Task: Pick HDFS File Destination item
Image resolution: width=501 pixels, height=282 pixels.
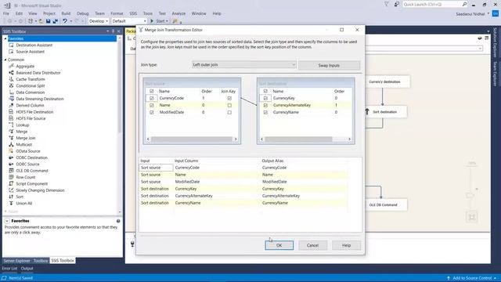Action: point(34,112)
